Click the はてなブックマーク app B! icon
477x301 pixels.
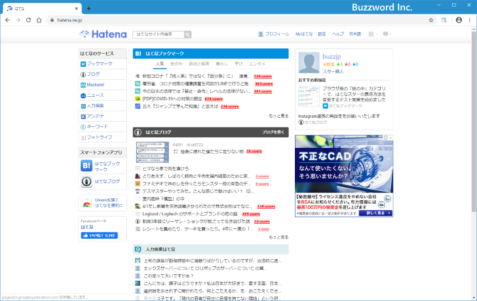click(x=86, y=166)
